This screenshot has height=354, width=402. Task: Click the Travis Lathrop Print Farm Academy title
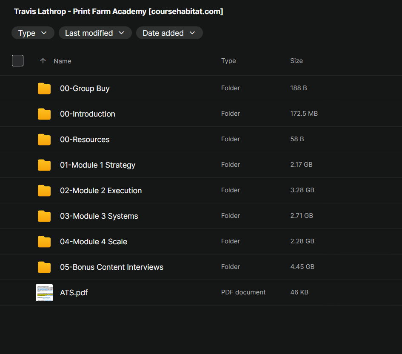[118, 11]
